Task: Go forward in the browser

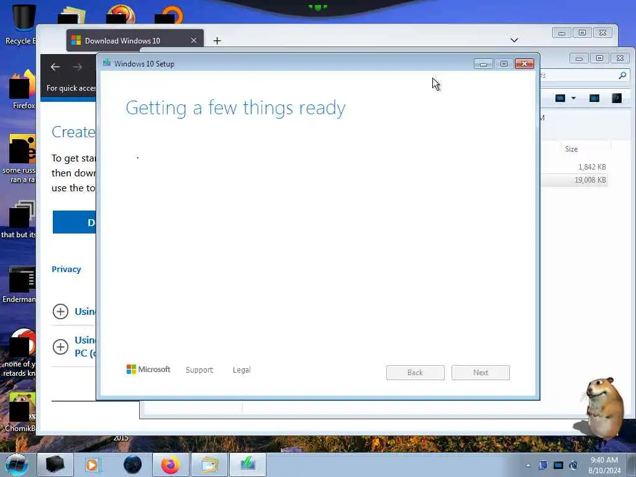Action: (x=78, y=67)
